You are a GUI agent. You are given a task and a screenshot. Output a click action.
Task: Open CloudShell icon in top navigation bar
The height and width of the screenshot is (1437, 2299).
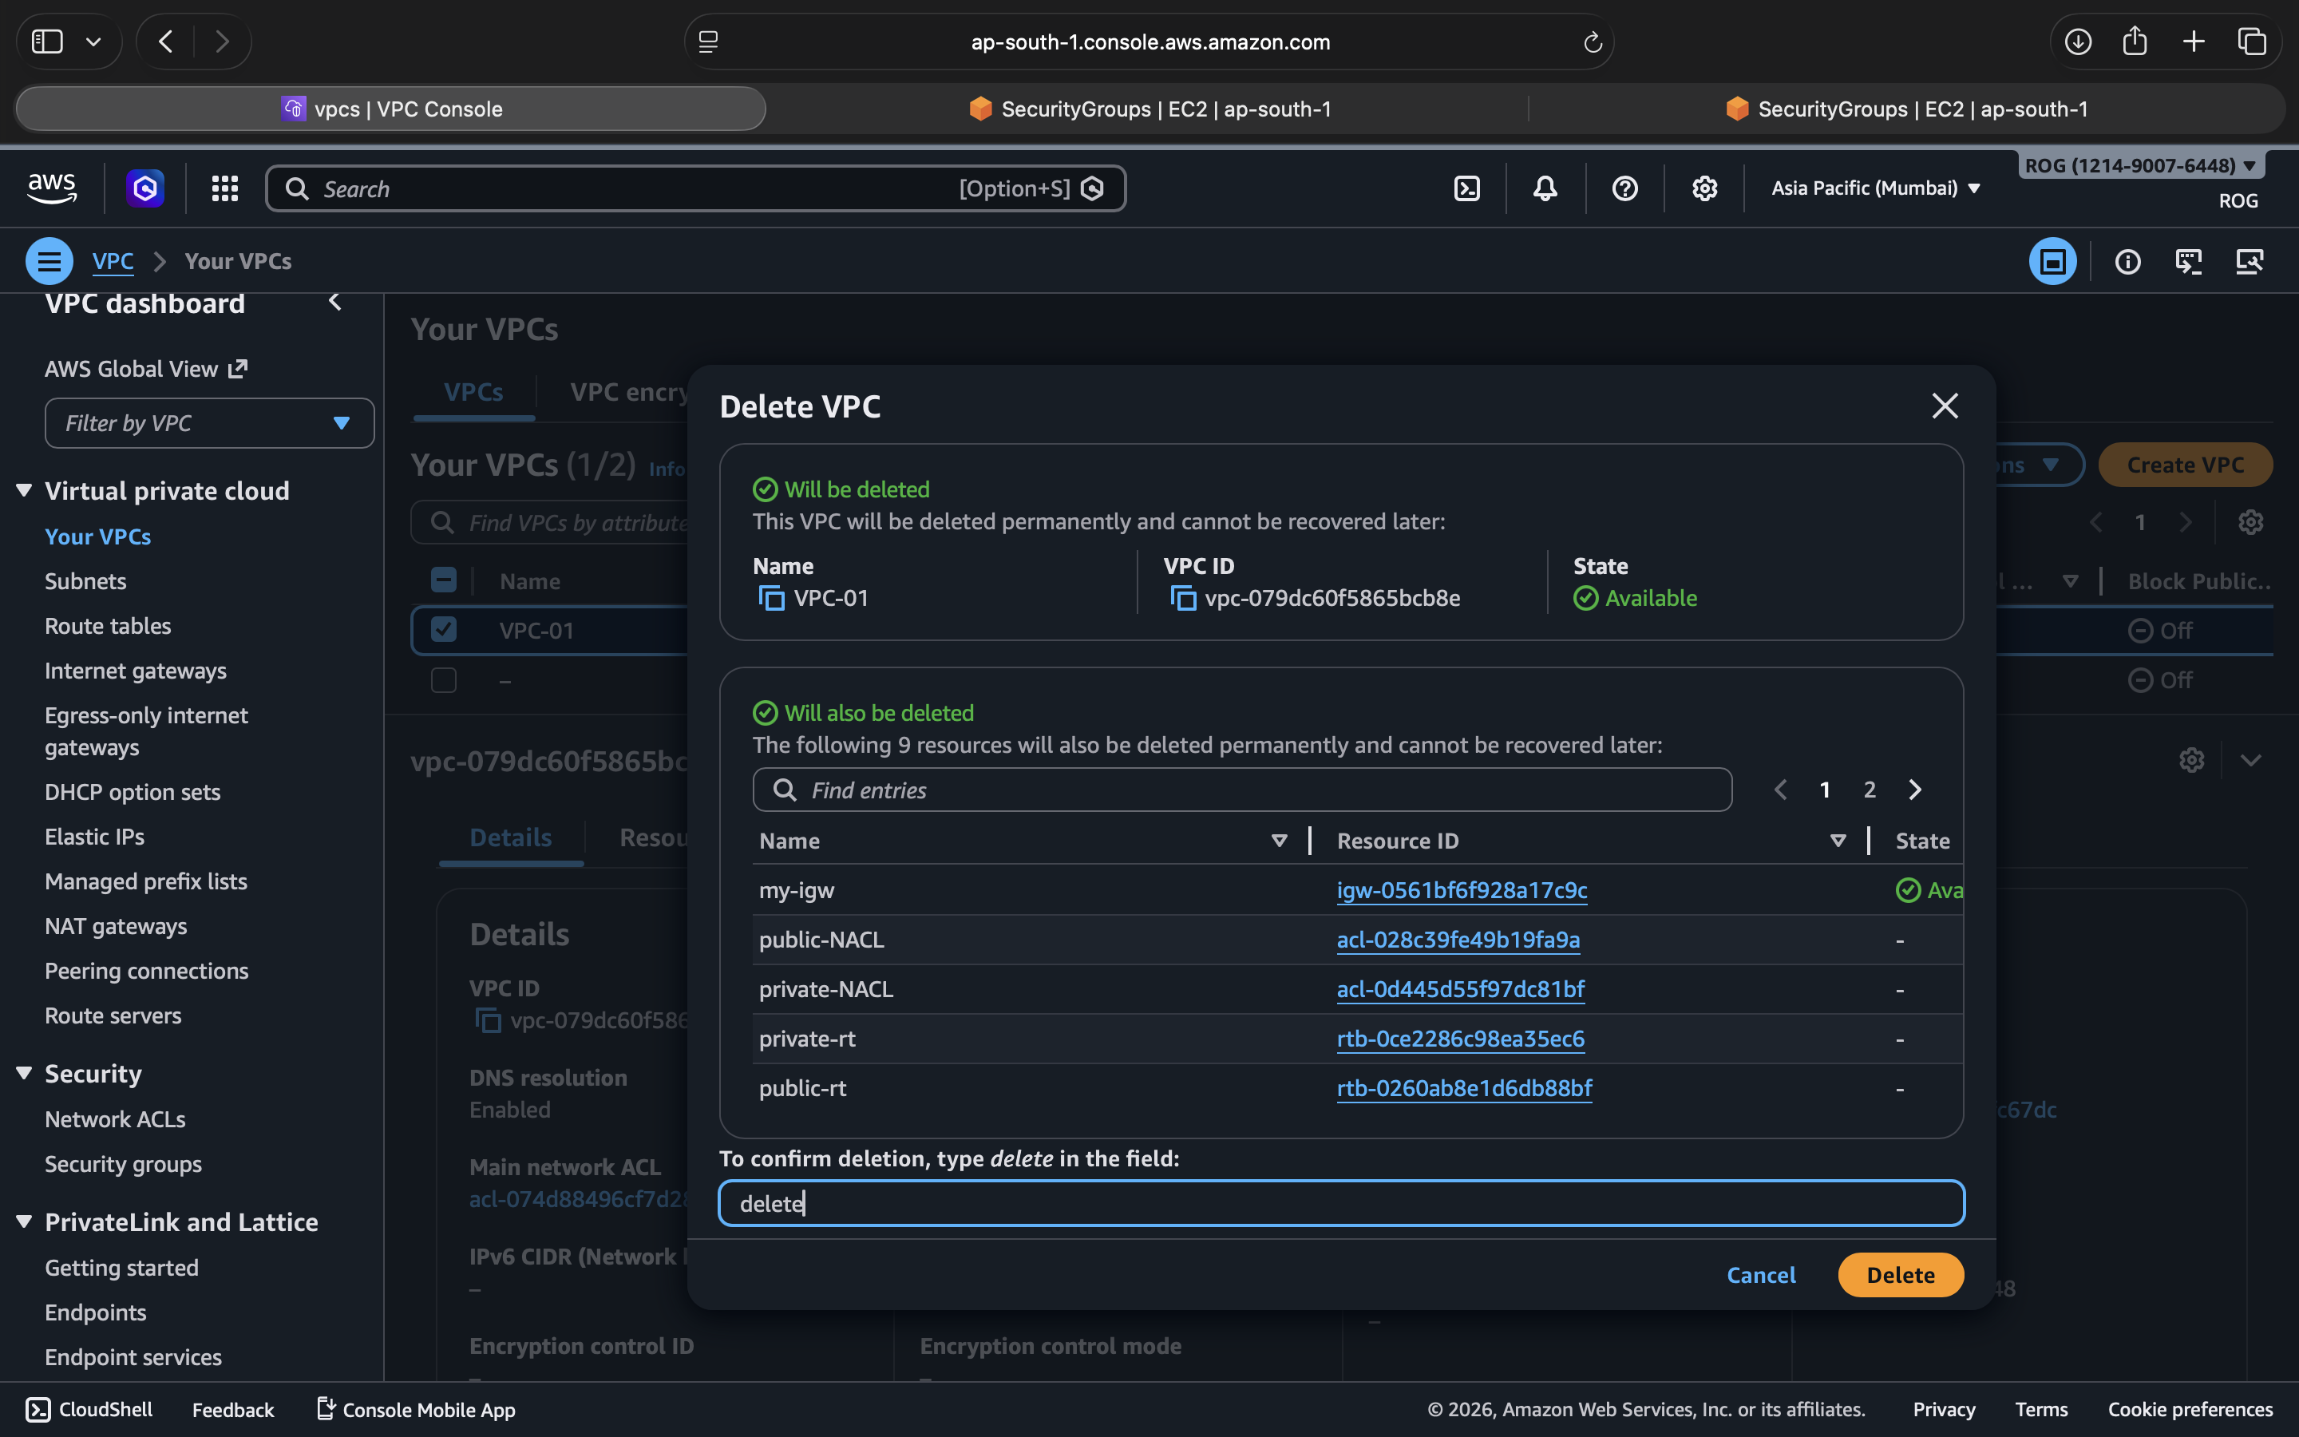click(x=1466, y=188)
